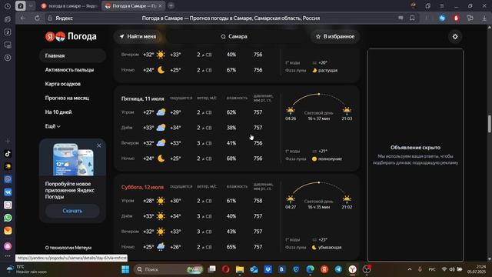Viewport: 492px width, 277px height.
Task: Open На 10 дней forecast
Action: (58, 112)
